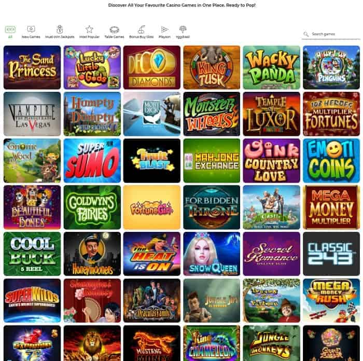The image size is (363, 361).
Task: Select the Bonus Buy Slots cherry icon
Action: [x=141, y=30]
